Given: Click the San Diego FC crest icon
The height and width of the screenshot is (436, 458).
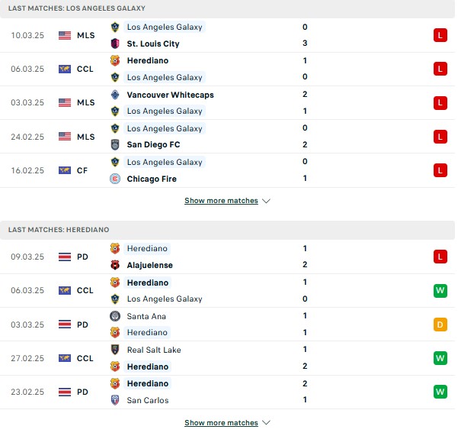Looking at the screenshot, I should pos(115,144).
